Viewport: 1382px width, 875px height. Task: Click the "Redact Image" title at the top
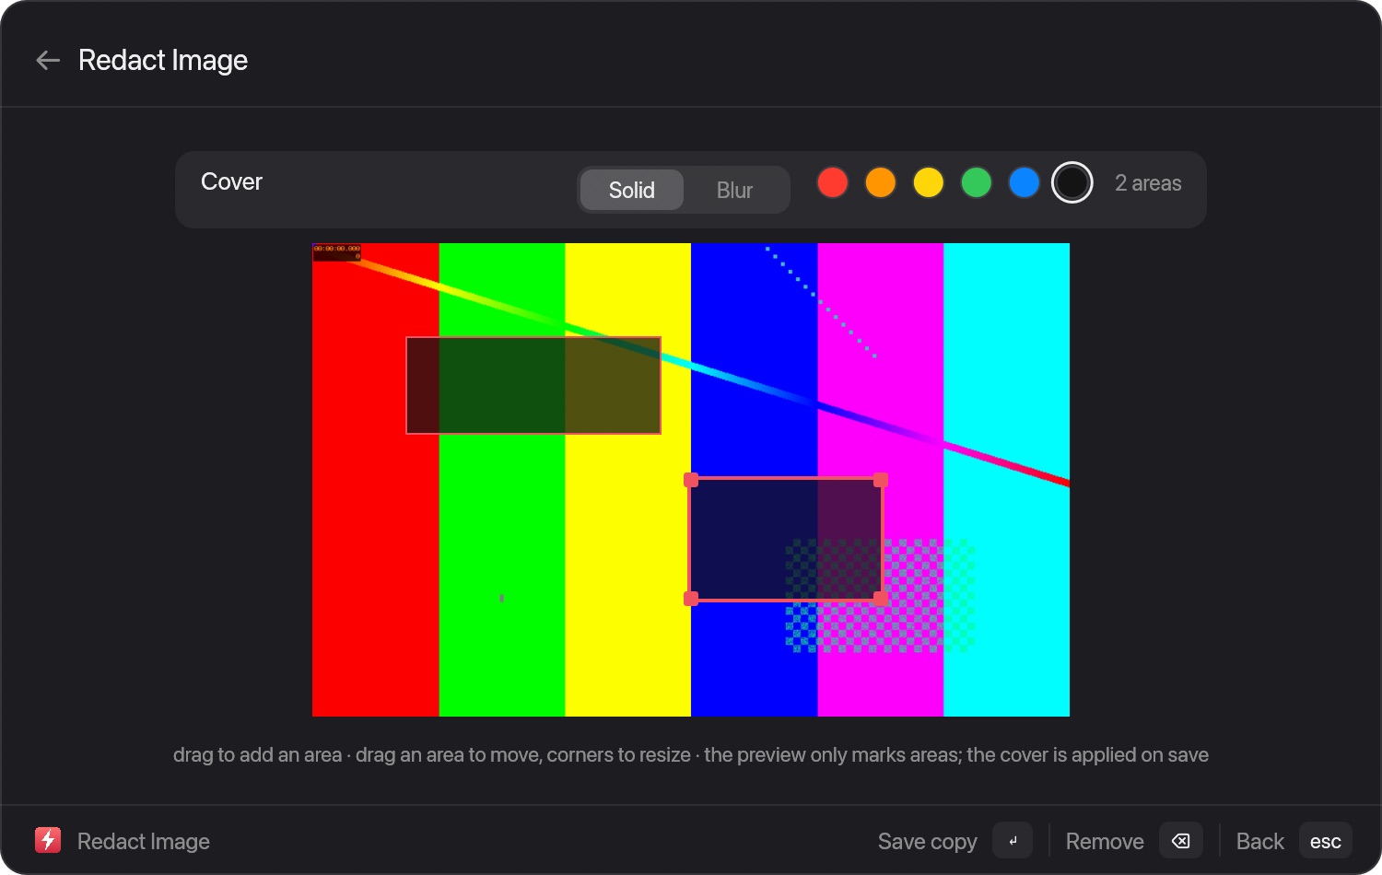coord(163,60)
